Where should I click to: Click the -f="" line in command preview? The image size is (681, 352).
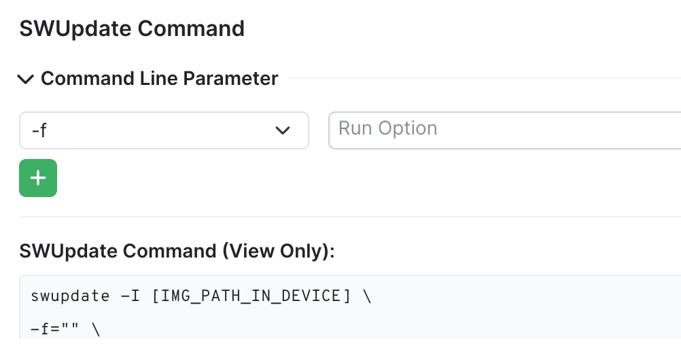[x=65, y=331]
